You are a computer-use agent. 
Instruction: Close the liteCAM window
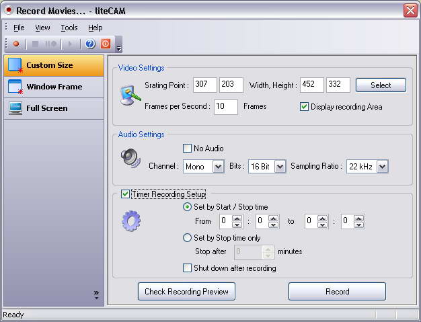[x=410, y=11]
